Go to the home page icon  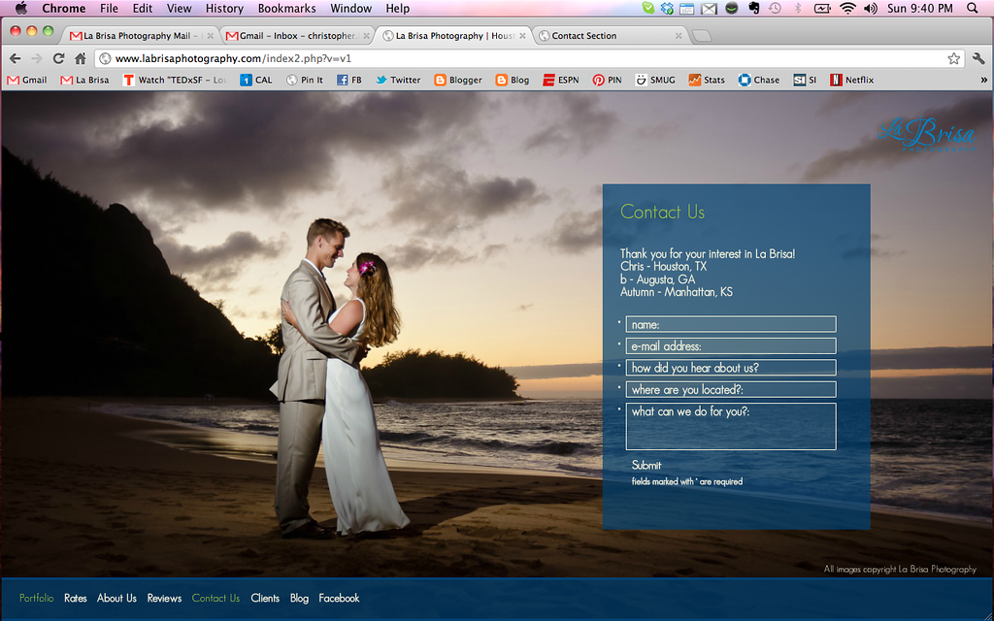click(80, 58)
